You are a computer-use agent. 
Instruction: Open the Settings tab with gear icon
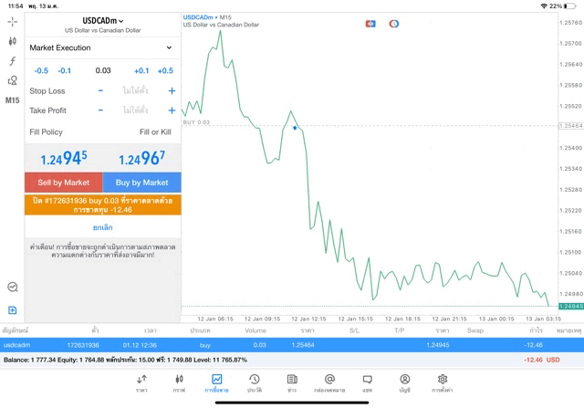(442, 383)
